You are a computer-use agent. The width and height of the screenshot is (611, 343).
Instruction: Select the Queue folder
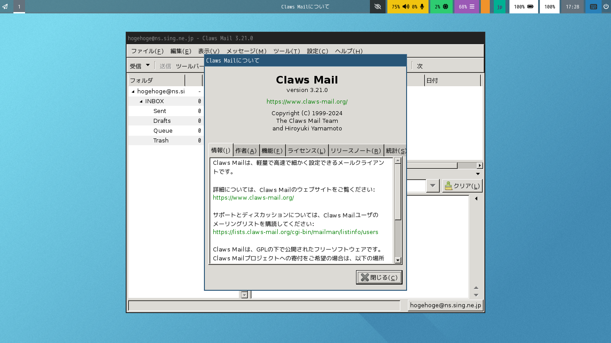coord(163,131)
